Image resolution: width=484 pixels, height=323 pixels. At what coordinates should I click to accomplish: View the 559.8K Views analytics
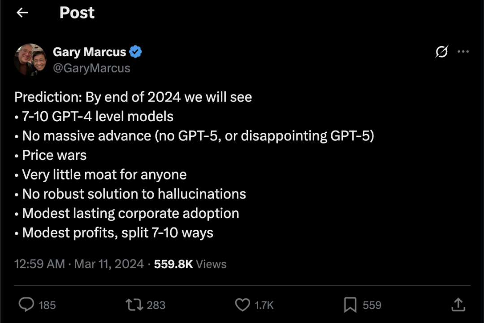(190, 264)
